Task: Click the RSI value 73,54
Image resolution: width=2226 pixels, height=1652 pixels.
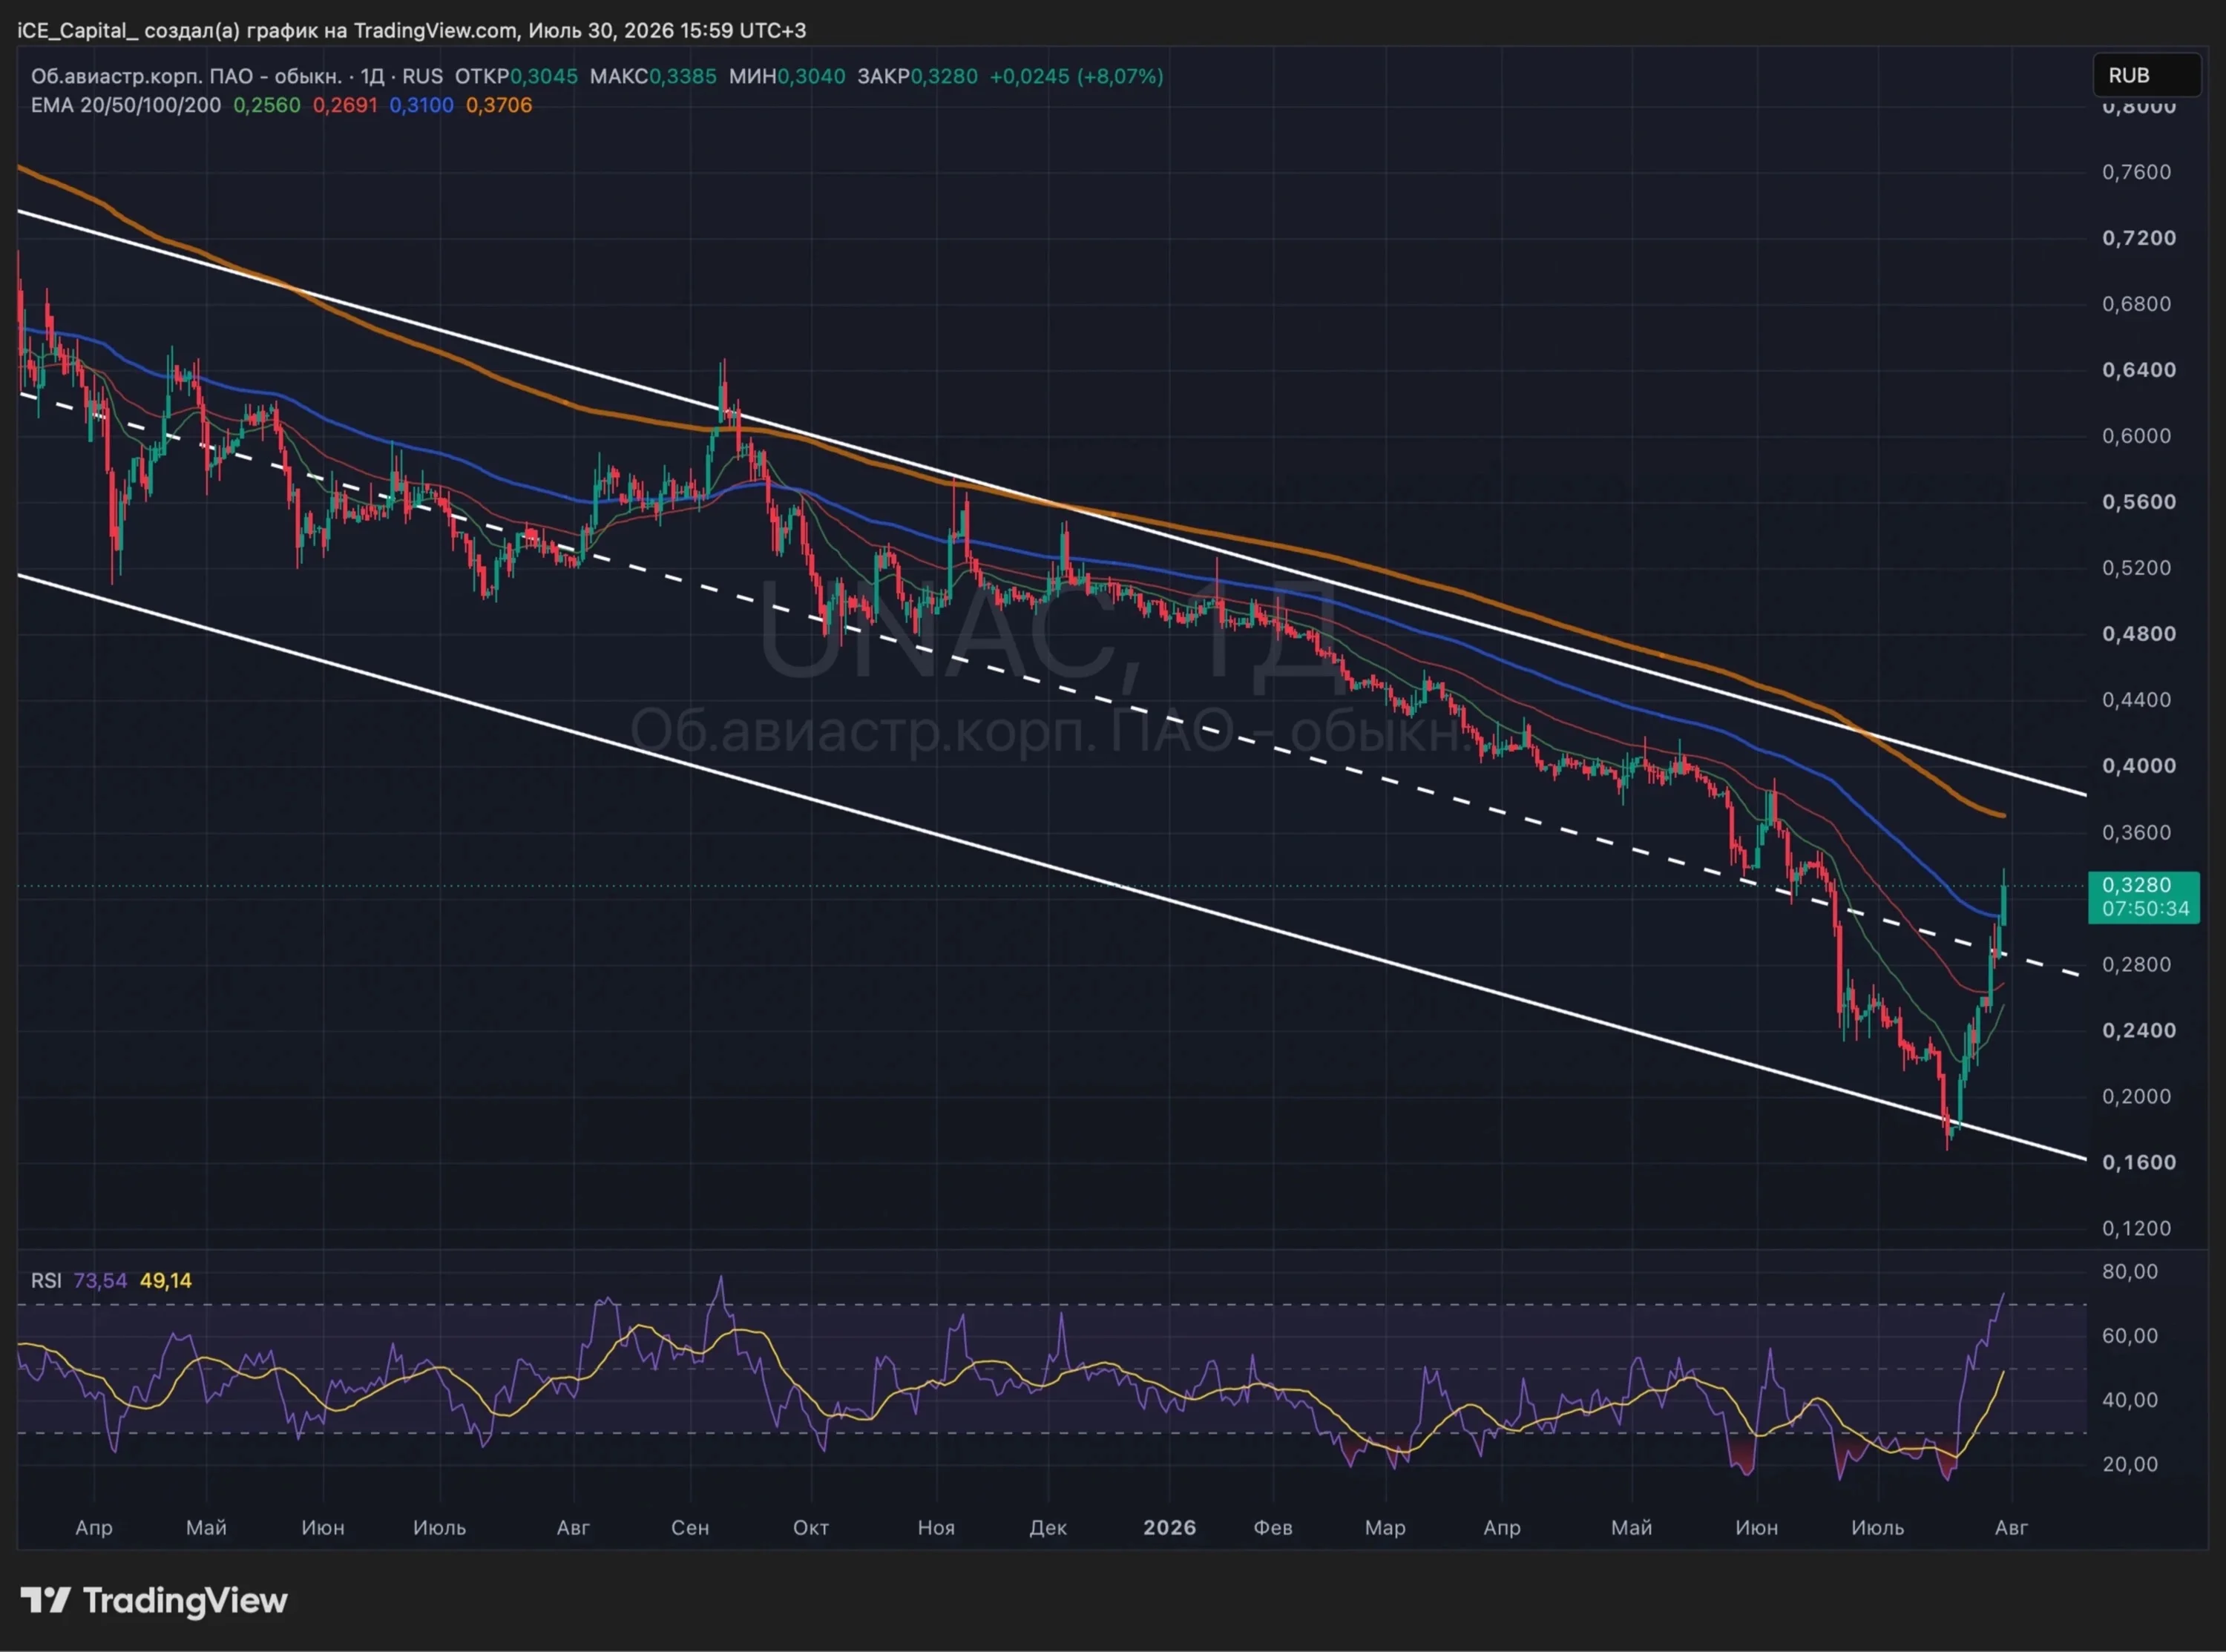Action: point(100,1280)
